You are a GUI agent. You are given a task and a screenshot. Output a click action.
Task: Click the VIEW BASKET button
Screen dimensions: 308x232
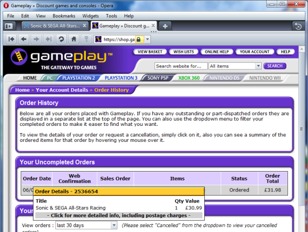149,52
